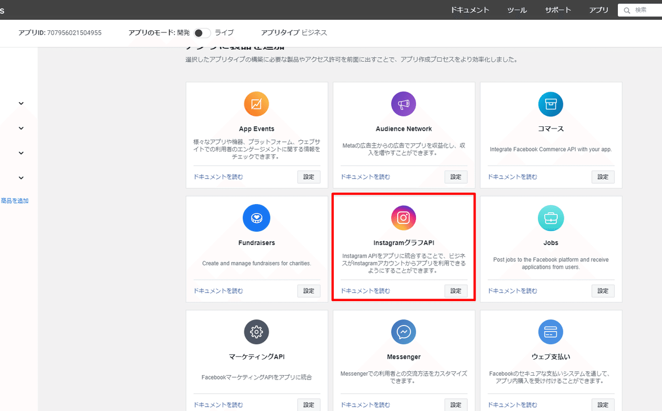The width and height of the screenshot is (662, 411).
Task: Click 'Create and manage fundraisers for charities.' text
Action: click(x=257, y=263)
